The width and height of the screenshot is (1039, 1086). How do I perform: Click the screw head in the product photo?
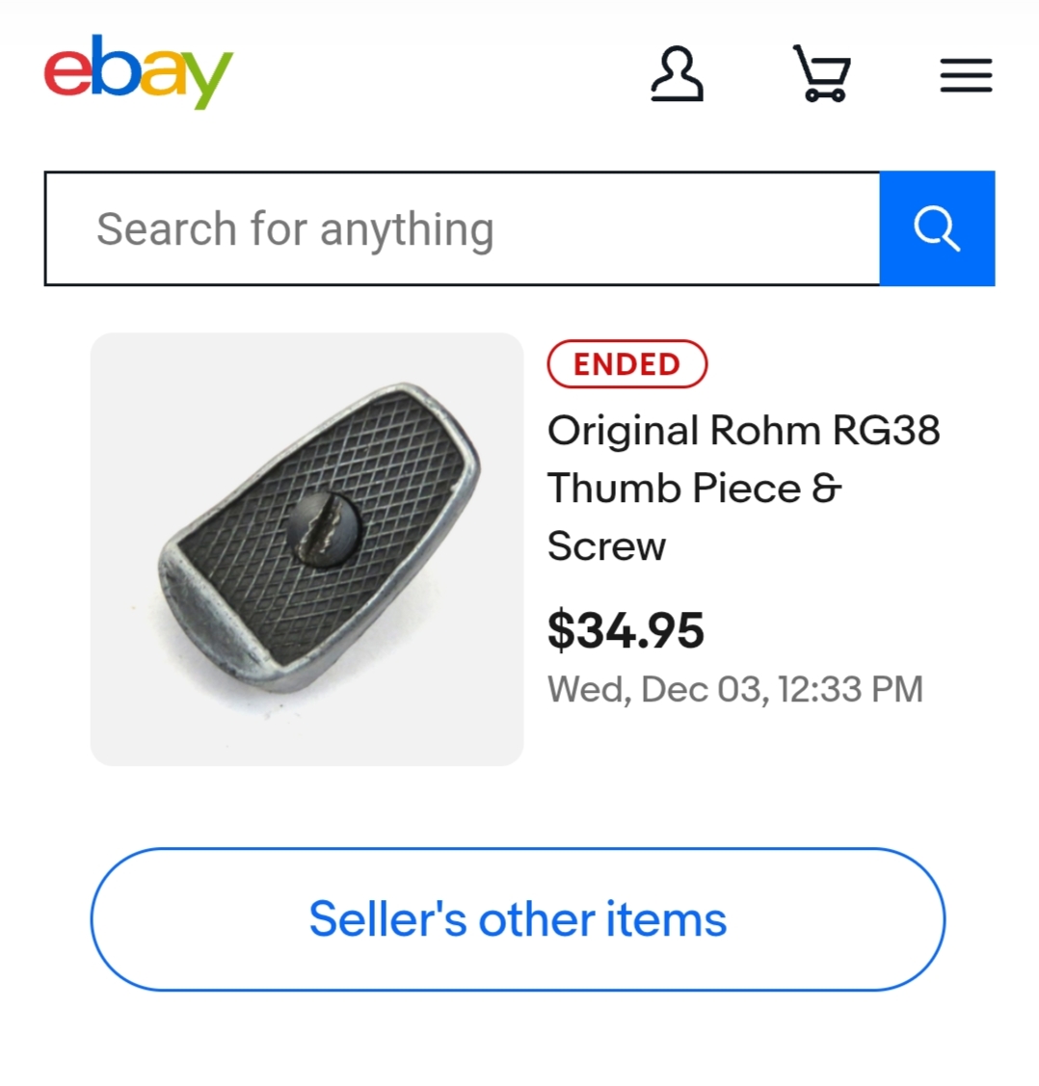click(324, 529)
